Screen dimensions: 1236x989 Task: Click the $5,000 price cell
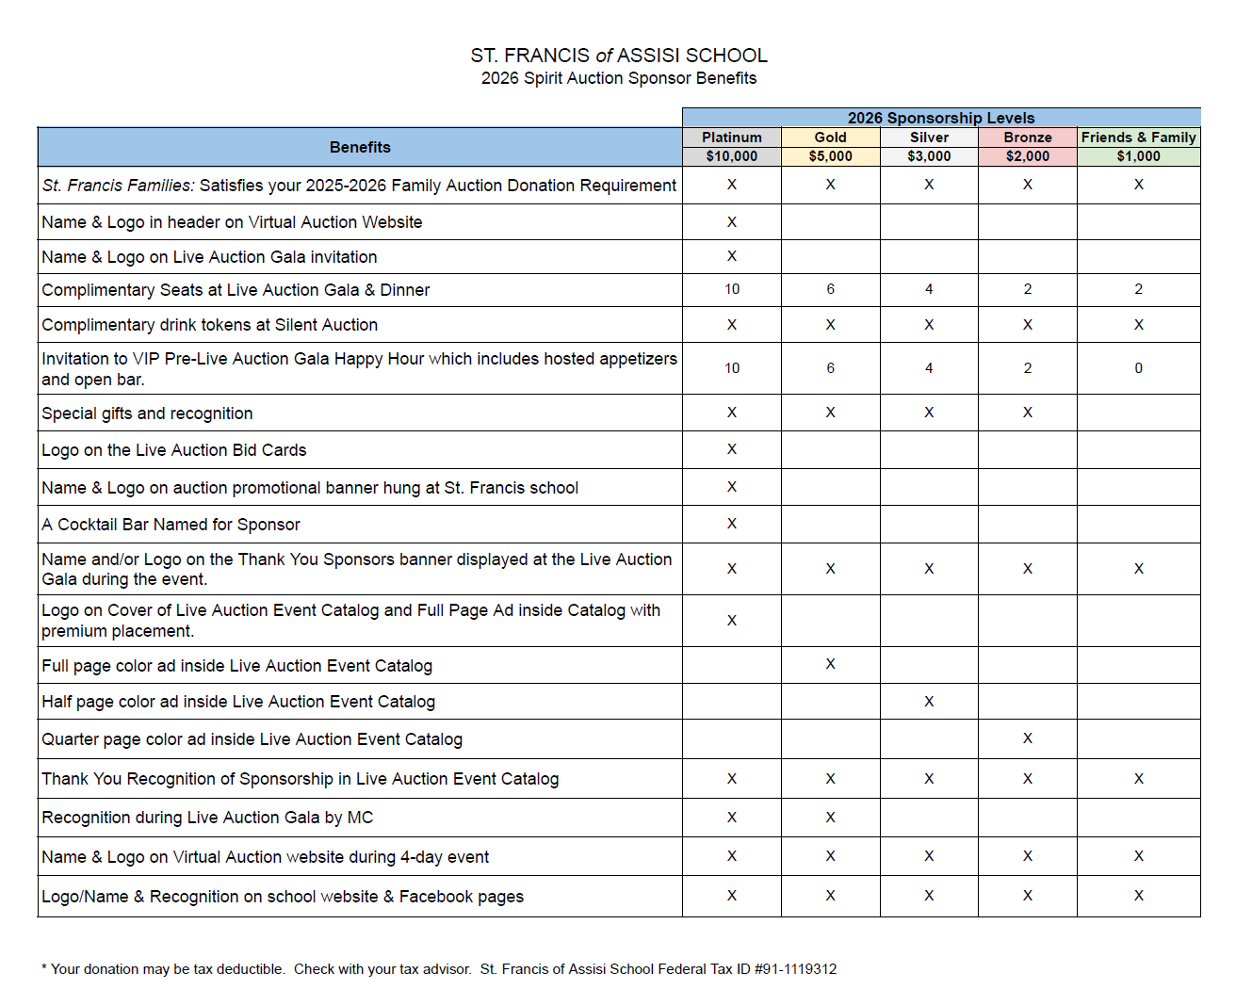[x=830, y=156]
